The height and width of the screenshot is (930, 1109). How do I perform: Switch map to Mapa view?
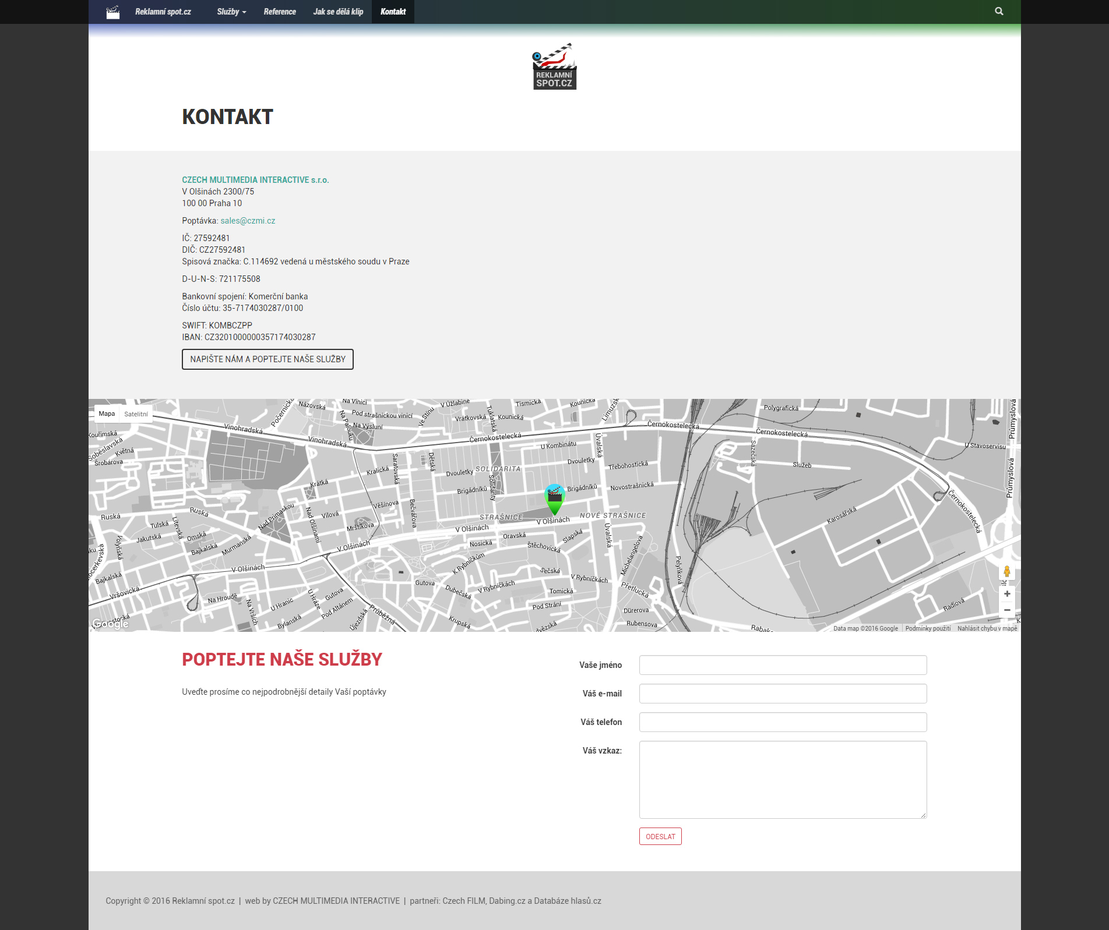(107, 413)
